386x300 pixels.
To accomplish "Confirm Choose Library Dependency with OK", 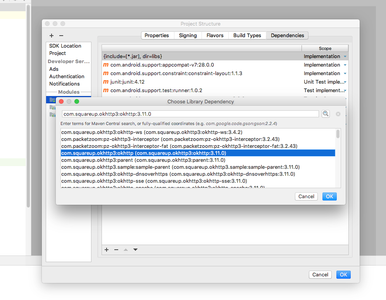I will click(x=329, y=197).
